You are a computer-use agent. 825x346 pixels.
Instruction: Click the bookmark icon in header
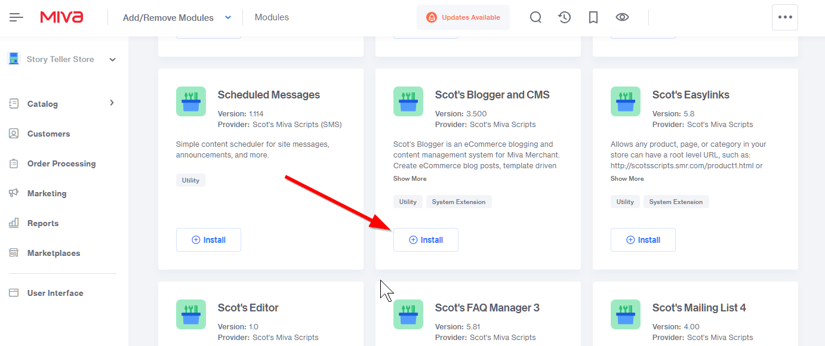click(593, 17)
